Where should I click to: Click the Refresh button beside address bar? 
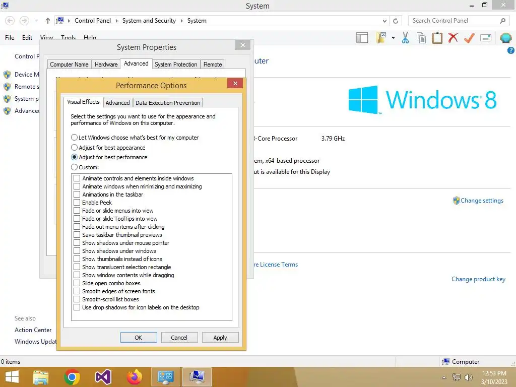[396, 21]
